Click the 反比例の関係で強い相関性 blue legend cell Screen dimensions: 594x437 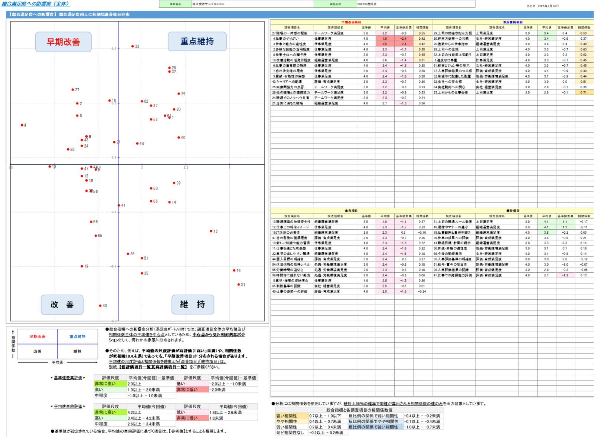375,427
